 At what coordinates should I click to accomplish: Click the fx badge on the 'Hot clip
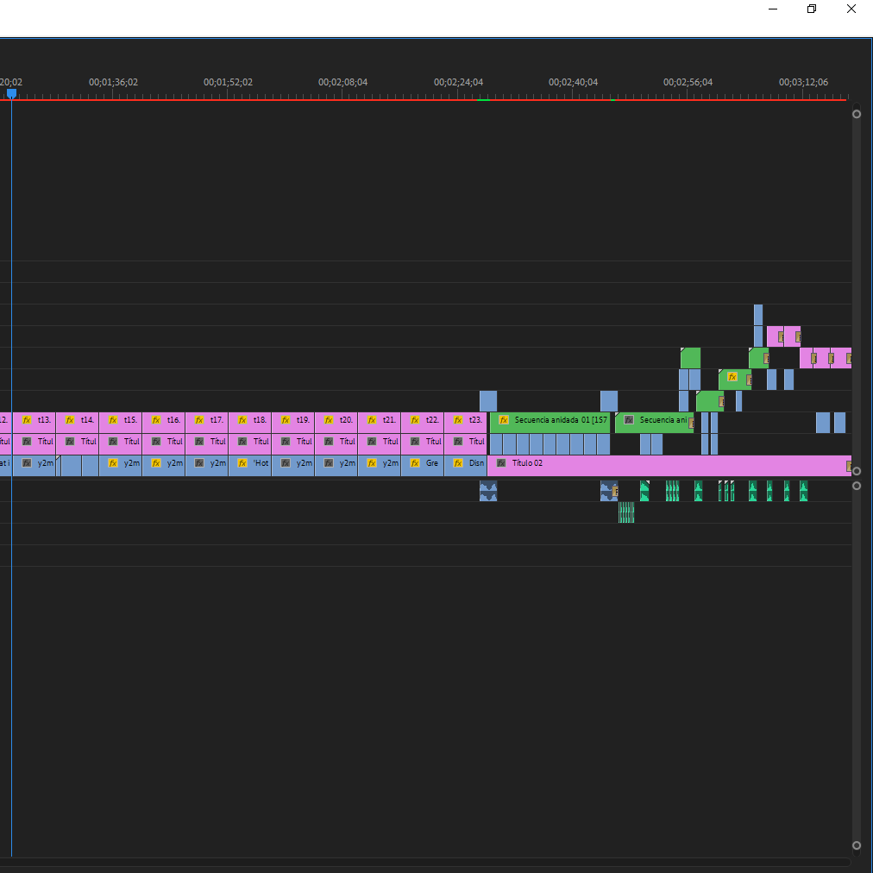242,462
